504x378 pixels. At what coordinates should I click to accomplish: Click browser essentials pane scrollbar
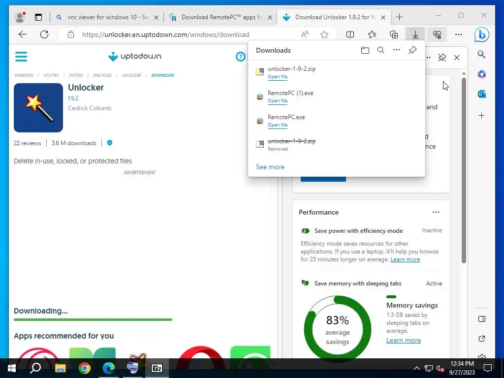tap(464, 170)
